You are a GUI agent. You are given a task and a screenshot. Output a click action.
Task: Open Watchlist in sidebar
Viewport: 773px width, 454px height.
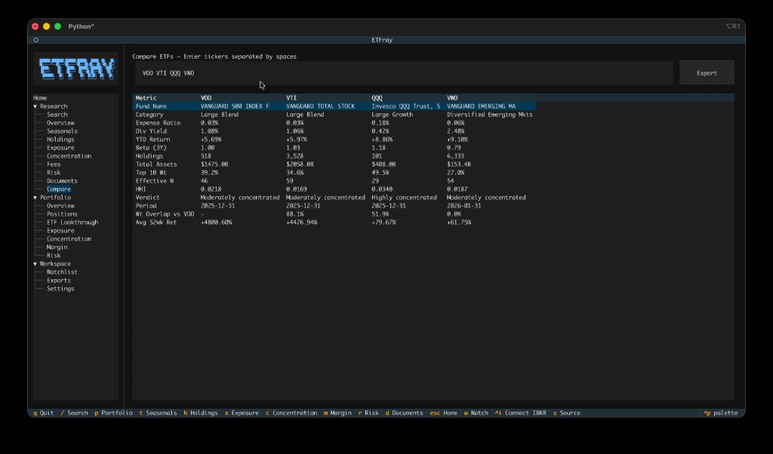[x=62, y=272]
